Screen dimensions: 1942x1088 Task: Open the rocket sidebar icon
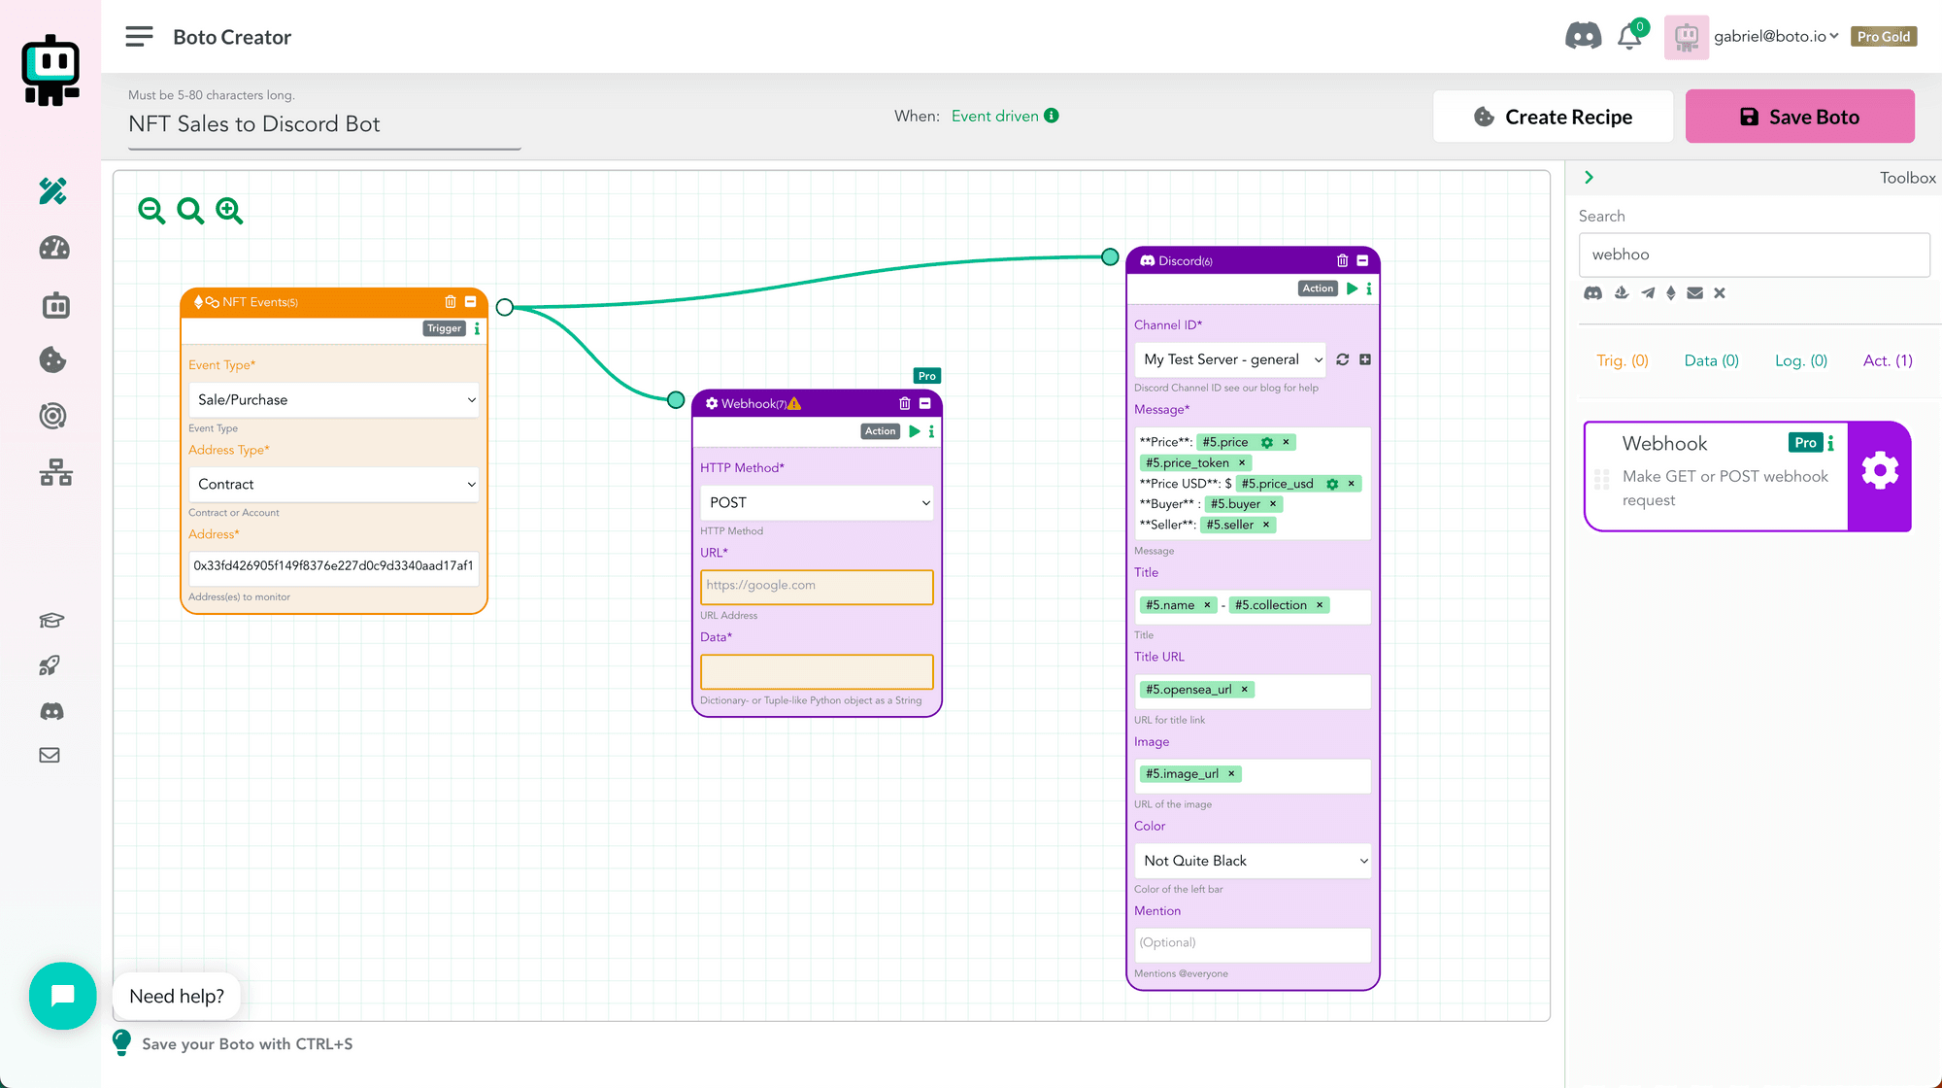50,665
